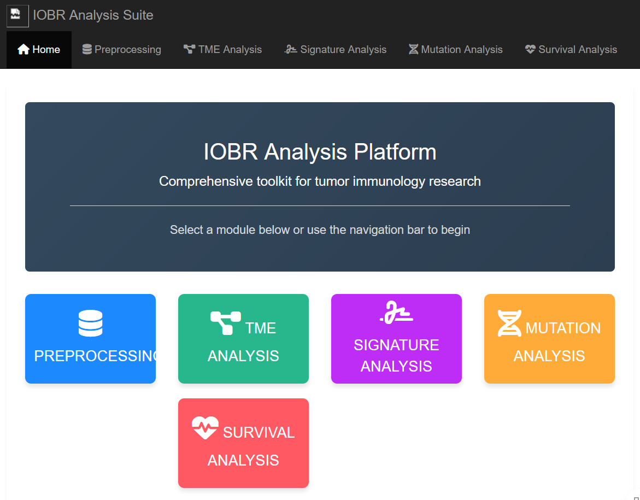The width and height of the screenshot is (640, 500).
Task: Click the IOBR Analysis Suite title
Action: click(x=93, y=15)
